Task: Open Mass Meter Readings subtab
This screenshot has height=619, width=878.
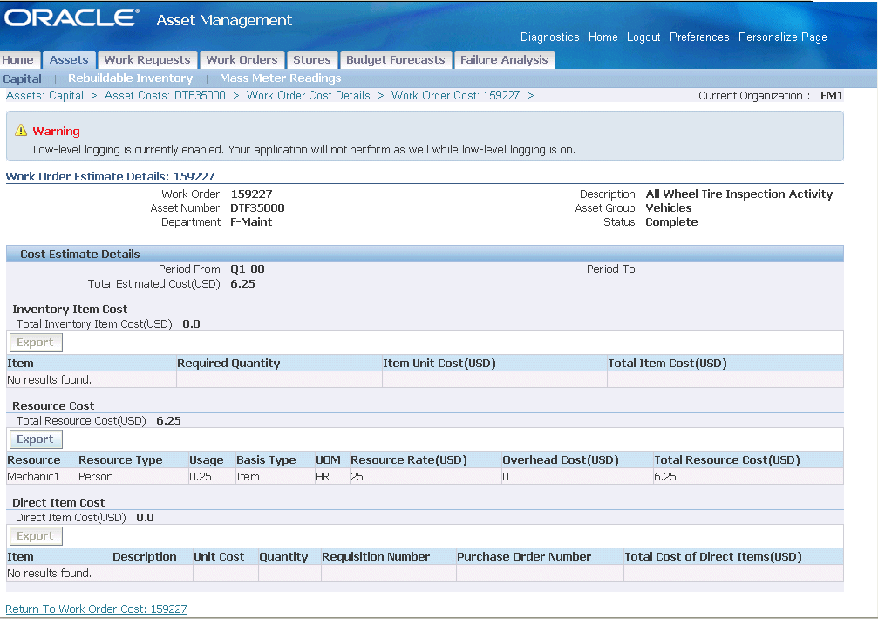Action: coord(280,78)
